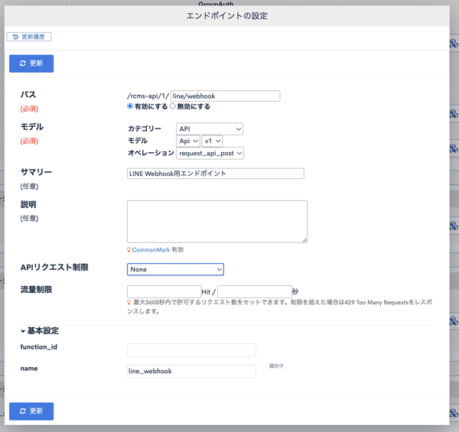The image size is (459, 432).
Task: Click the lightbulb hint icon under 流量制限
Action: (129, 302)
